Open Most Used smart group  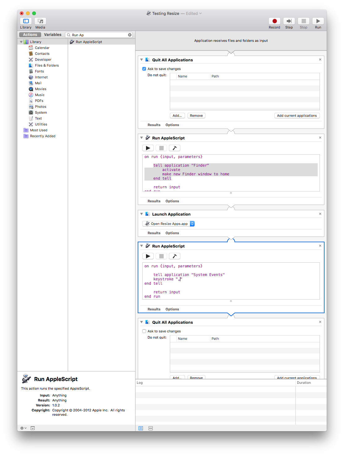click(39, 130)
